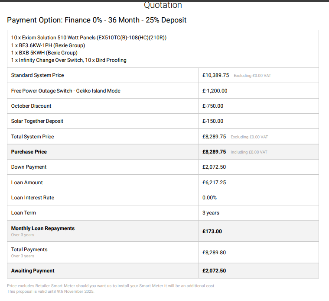Click the "0.00%" interest rate value
This screenshot has height=301, width=329.
[x=209, y=198]
